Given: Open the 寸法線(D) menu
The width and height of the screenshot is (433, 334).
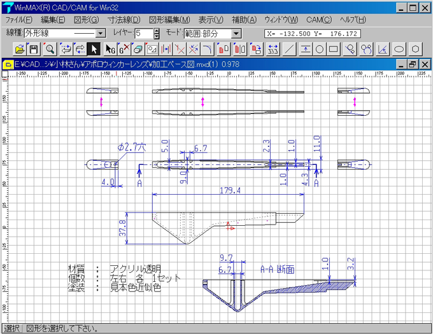Looking at the screenshot, I should click(x=124, y=20).
